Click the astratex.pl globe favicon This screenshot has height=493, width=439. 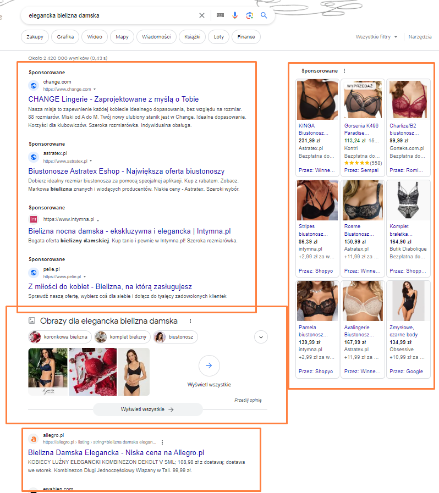(34, 157)
